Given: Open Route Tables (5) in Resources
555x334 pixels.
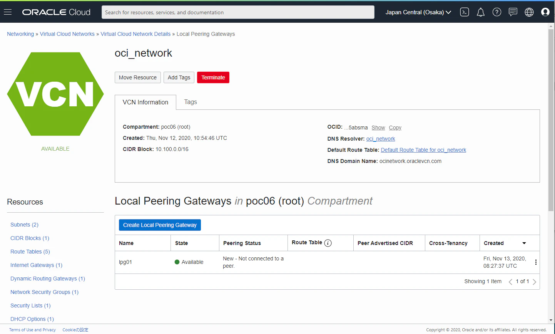Looking at the screenshot, I should click(x=30, y=252).
